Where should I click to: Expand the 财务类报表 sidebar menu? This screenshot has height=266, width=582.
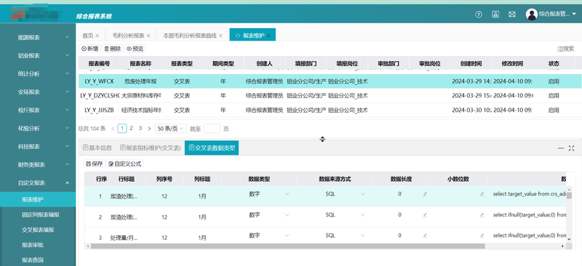[38, 165]
